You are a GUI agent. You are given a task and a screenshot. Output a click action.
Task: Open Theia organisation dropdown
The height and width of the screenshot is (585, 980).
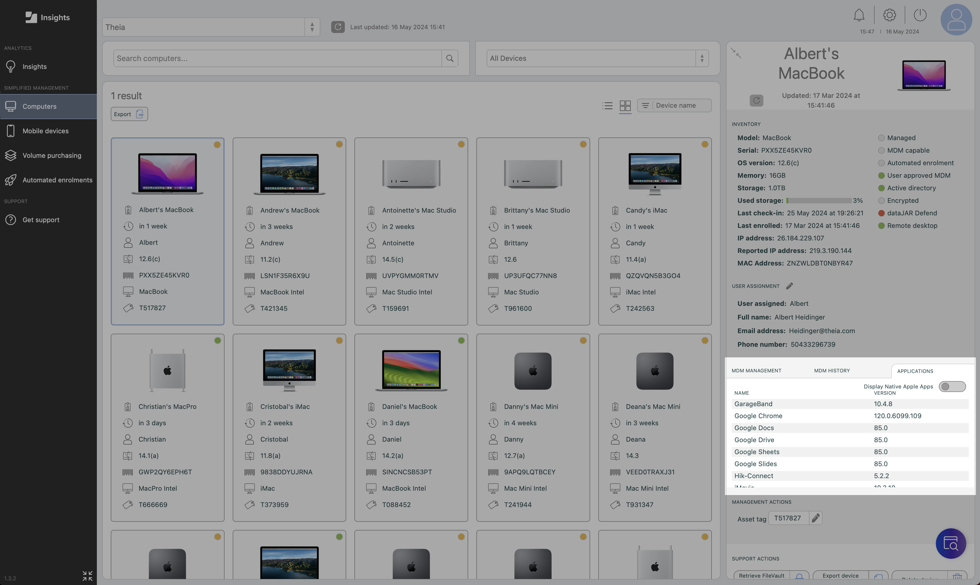(211, 27)
